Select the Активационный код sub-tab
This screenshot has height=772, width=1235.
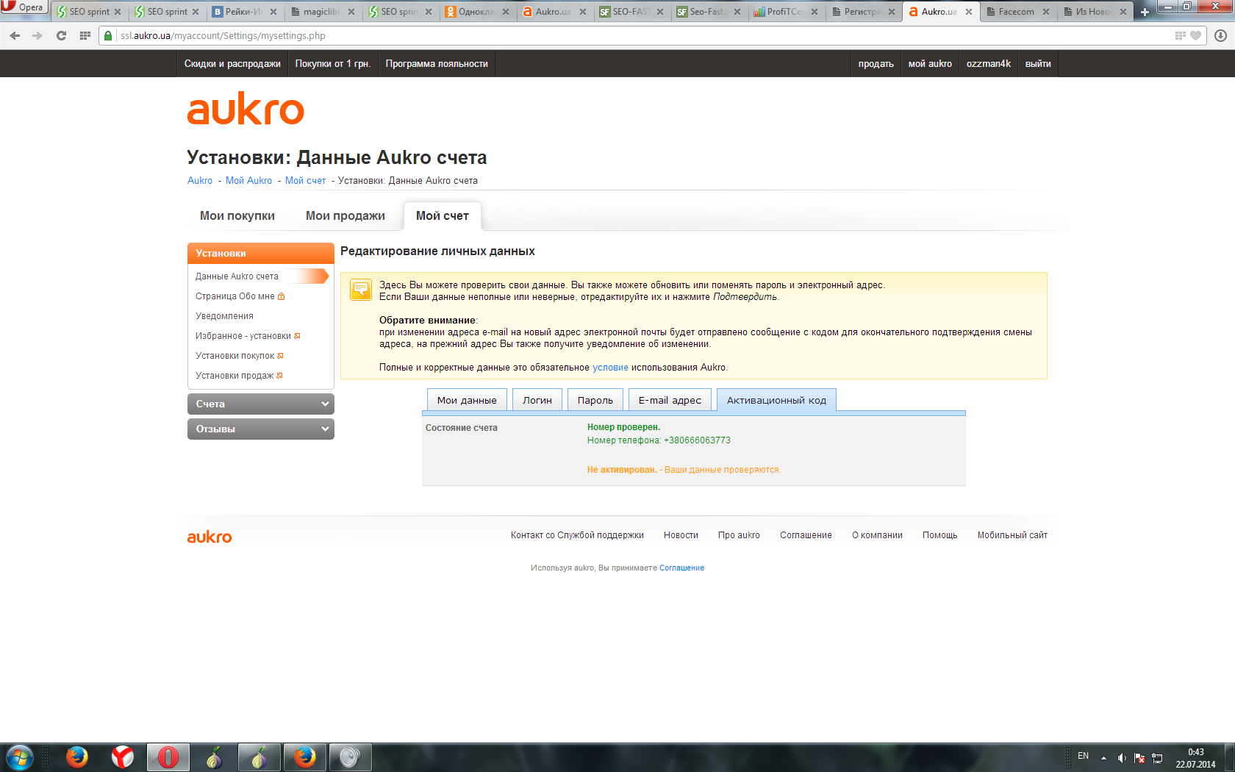pyautogui.click(x=776, y=400)
